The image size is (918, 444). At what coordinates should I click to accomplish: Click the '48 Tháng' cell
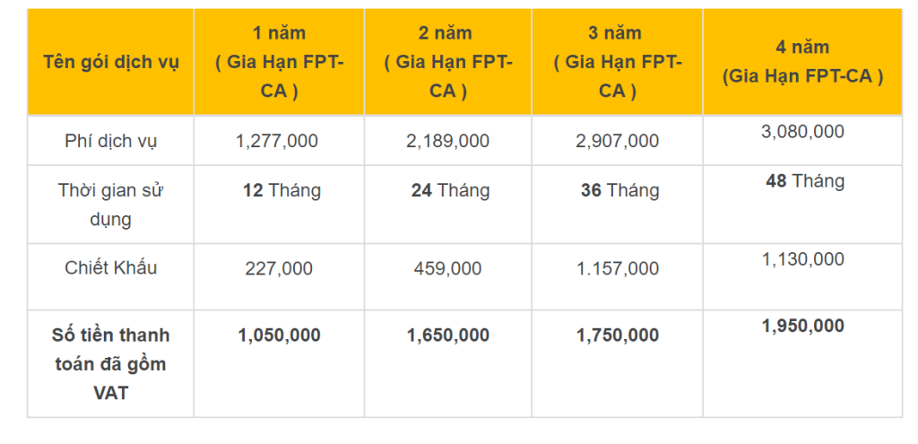(x=805, y=181)
